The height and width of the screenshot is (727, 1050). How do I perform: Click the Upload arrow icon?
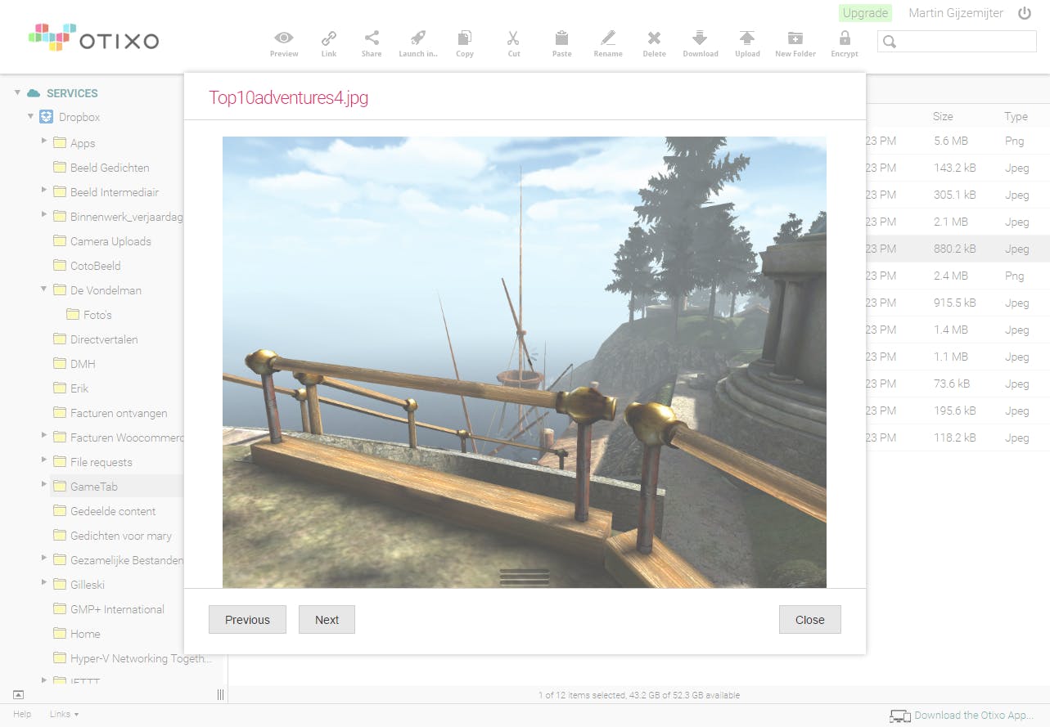[x=747, y=38]
